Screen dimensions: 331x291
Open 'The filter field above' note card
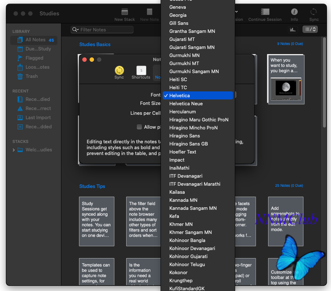143,222
